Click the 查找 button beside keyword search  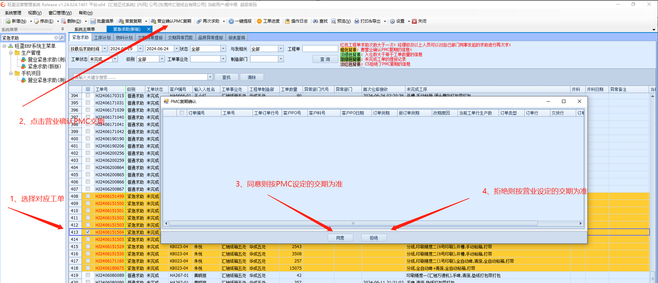click(226, 77)
